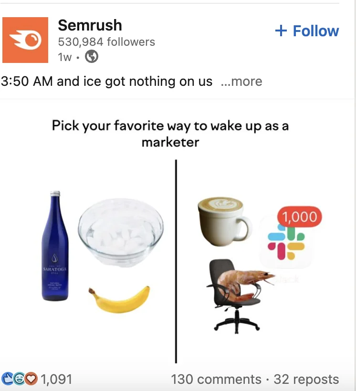Screen dimensions: 356x391
Task: View the 32 reposts
Action: click(x=306, y=379)
